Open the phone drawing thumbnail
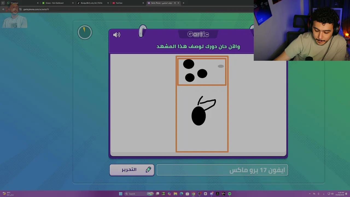 tap(202, 104)
